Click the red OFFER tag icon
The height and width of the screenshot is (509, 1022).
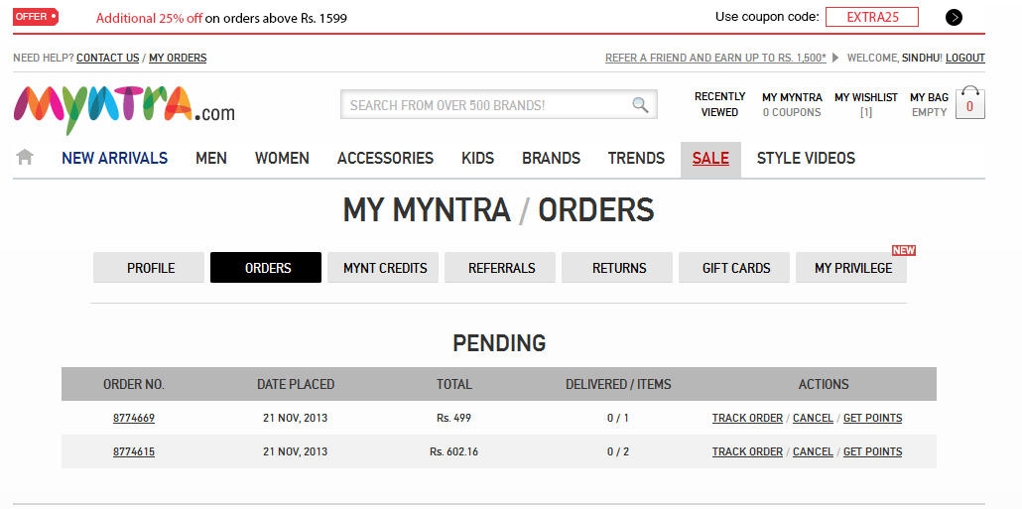pos(35,17)
